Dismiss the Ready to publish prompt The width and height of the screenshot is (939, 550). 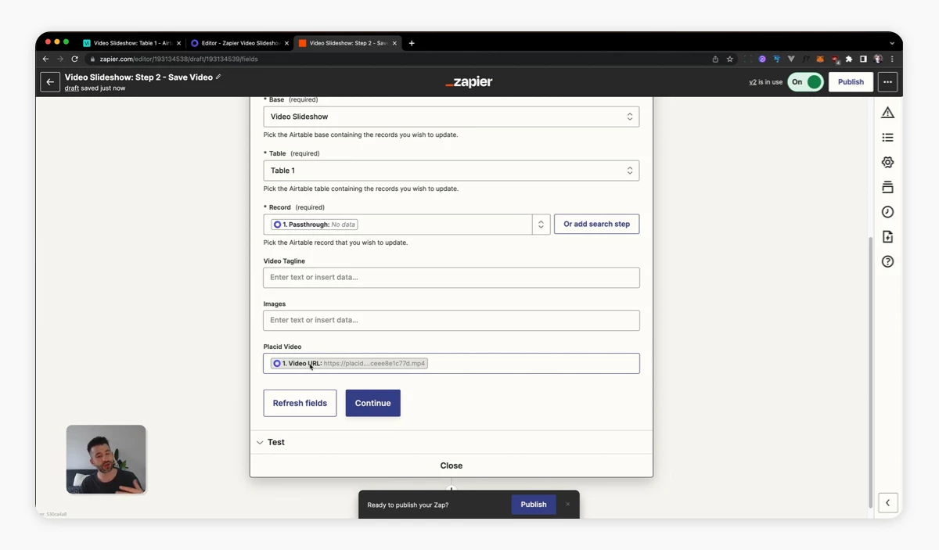[x=567, y=505]
